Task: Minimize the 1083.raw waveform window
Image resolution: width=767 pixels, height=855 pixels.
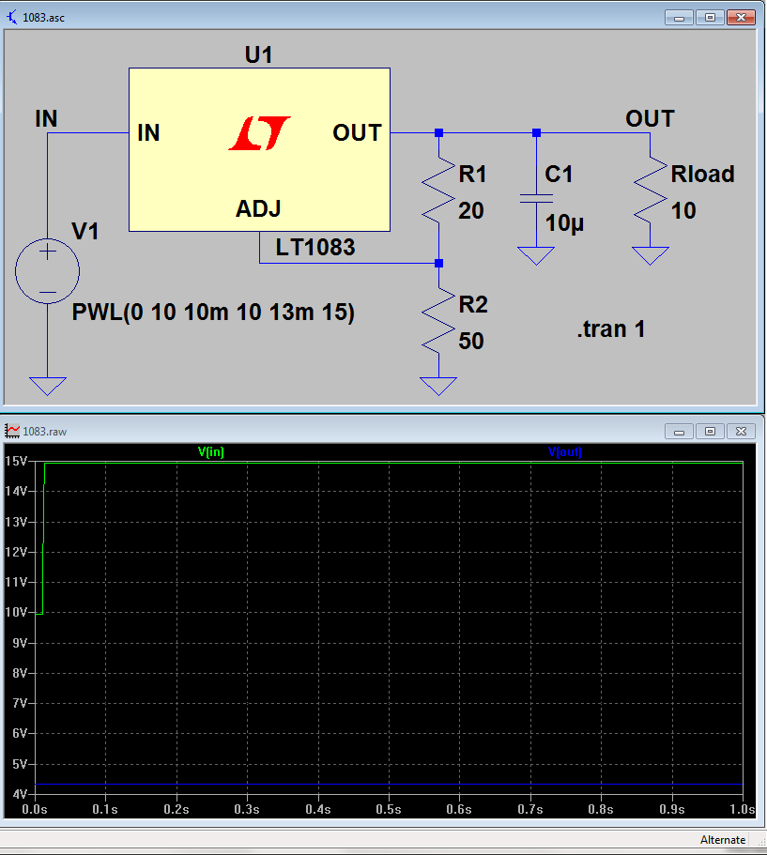Action: [679, 432]
